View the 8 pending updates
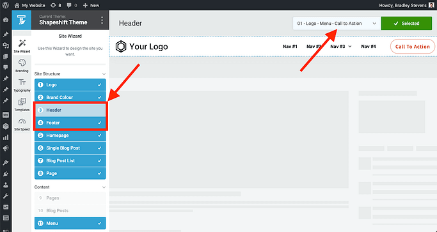 56,5
